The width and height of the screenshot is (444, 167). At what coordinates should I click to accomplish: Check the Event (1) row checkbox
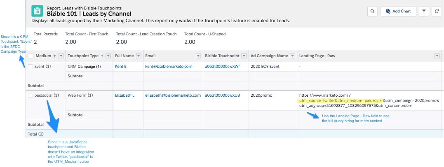(31, 67)
